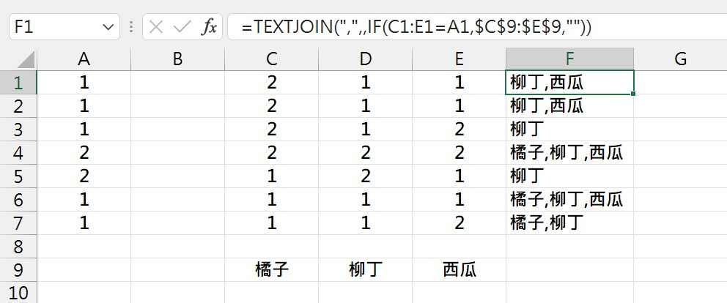727x303 pixels.
Task: Select cell D9 containing 柳丁
Action: point(366,269)
